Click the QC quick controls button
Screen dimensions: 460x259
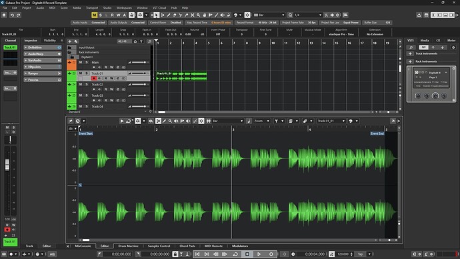[x=423, y=47]
